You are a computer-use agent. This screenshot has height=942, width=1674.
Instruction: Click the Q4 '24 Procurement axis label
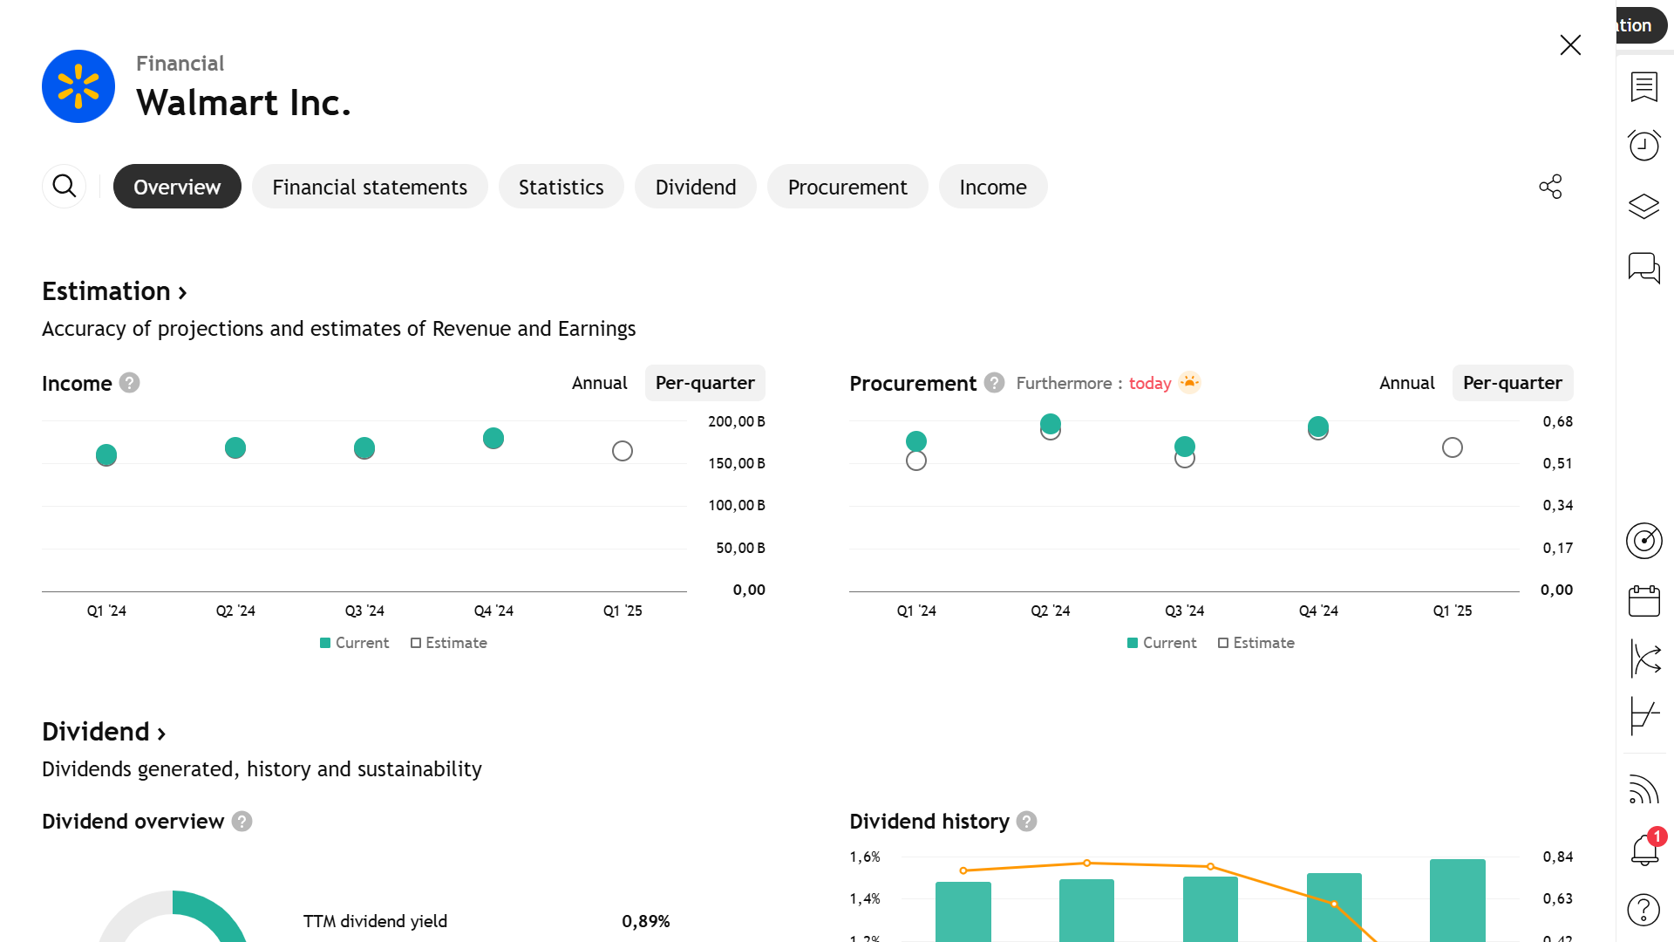point(1318,611)
